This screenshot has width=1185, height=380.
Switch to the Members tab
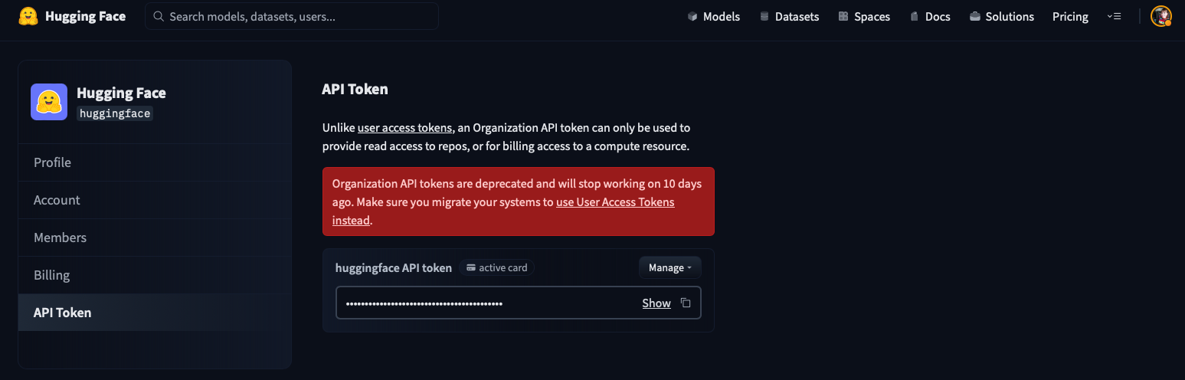click(x=60, y=237)
